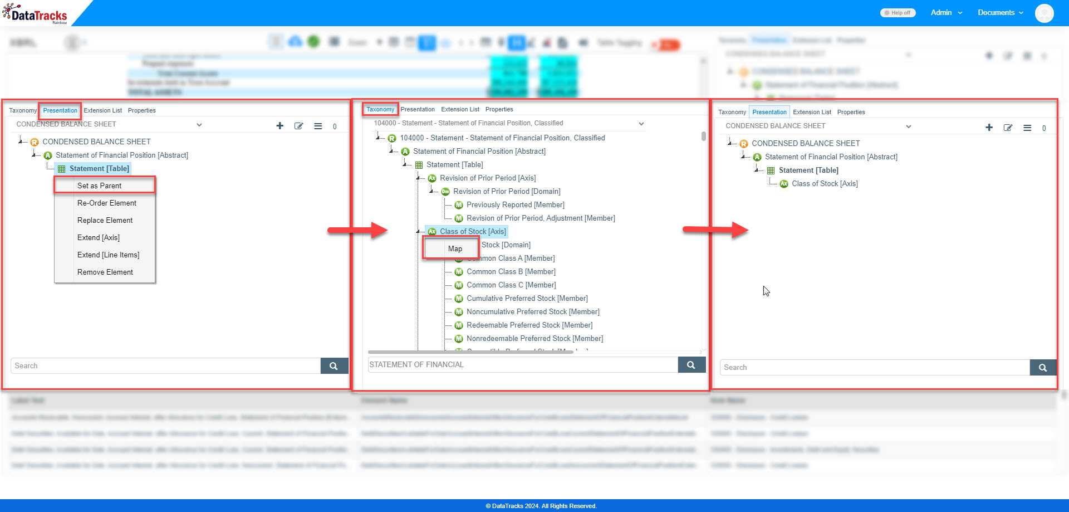Open CONDENSED BALANCE SHEET dropdown in left panel
This screenshot has height=512, width=1069.
pos(109,124)
